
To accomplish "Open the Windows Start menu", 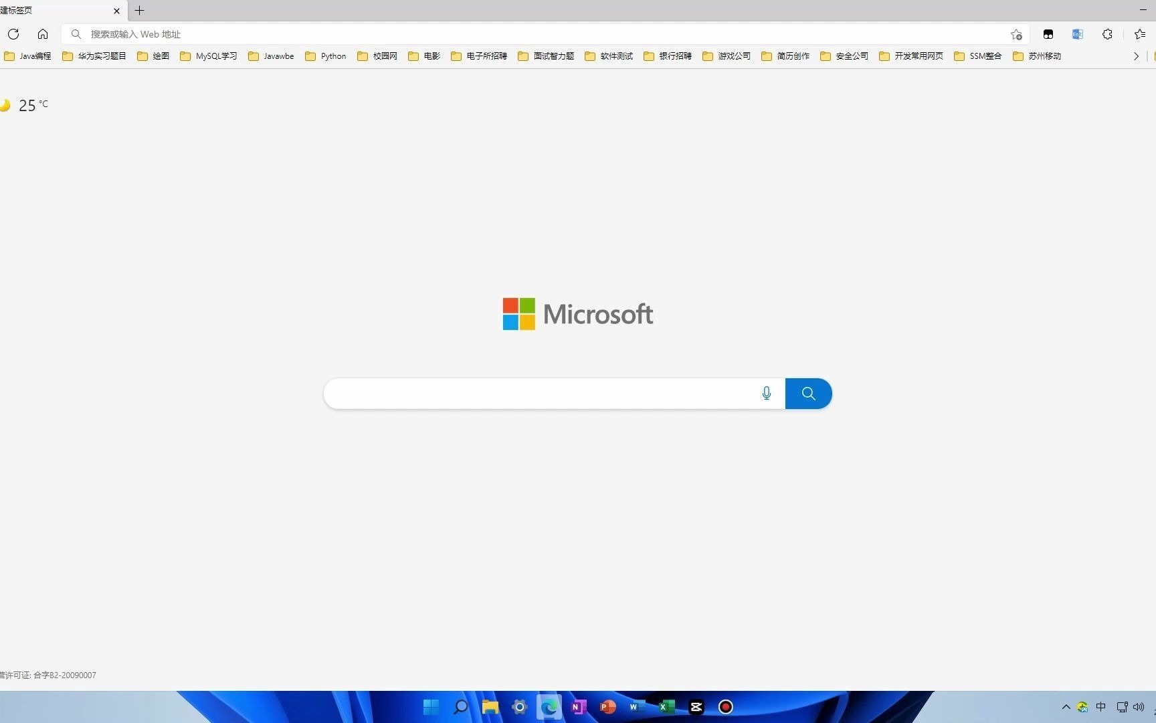I will (431, 707).
